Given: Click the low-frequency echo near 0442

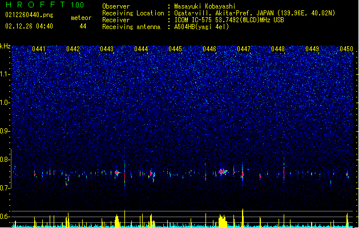Looking at the screenshot, I should click(x=67, y=184).
